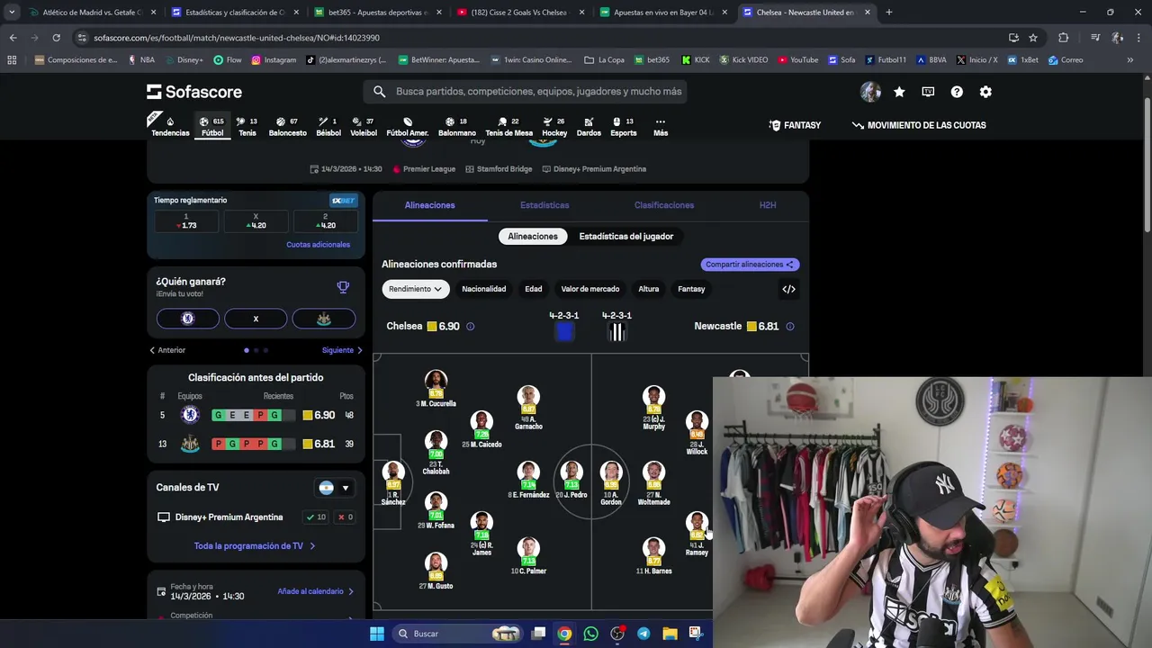Viewport: 1152px width, 648px height.
Task: Select the Alineaciones pill toggle
Action: coord(533,236)
